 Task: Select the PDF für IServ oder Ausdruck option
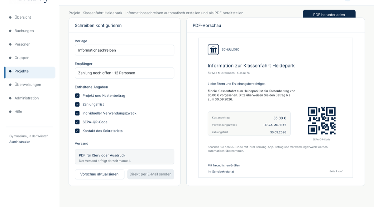point(124,157)
